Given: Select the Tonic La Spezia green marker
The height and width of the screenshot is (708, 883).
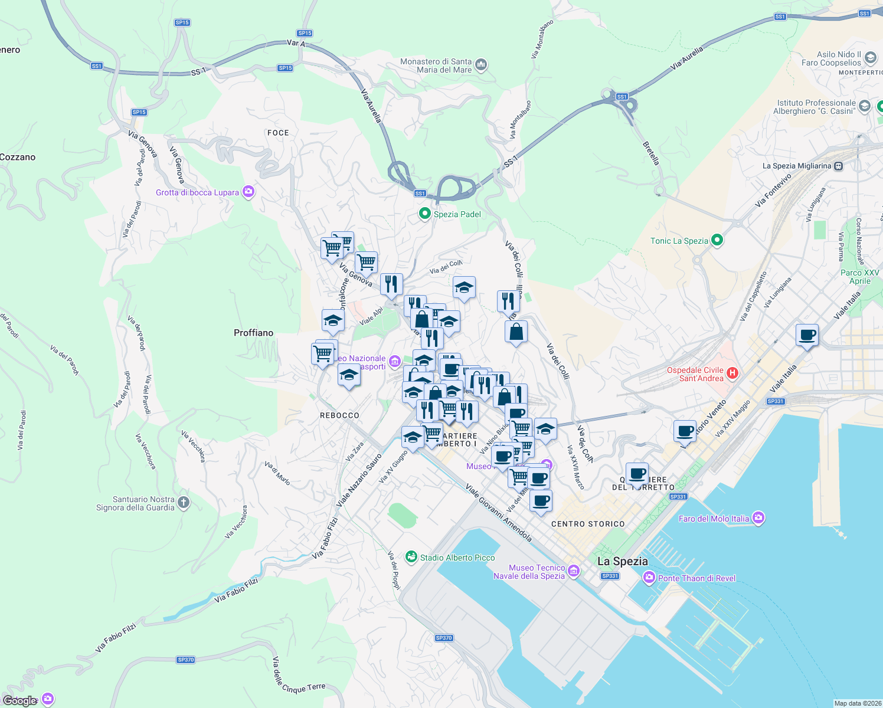Looking at the screenshot, I should point(717,241).
